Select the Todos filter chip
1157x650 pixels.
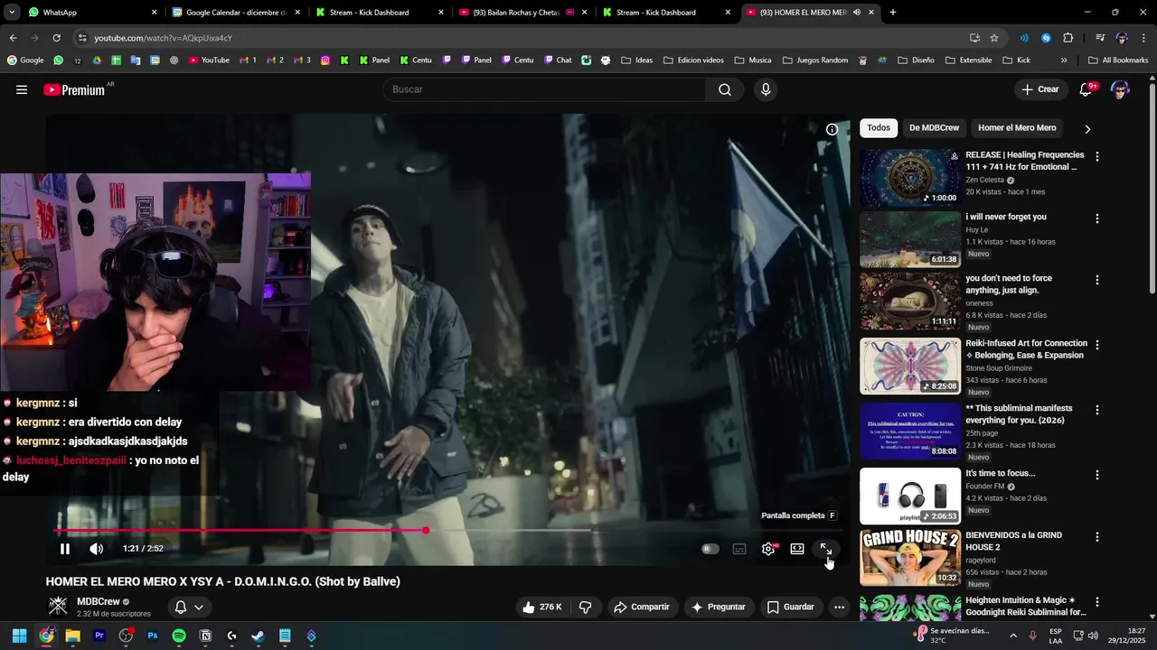(879, 128)
